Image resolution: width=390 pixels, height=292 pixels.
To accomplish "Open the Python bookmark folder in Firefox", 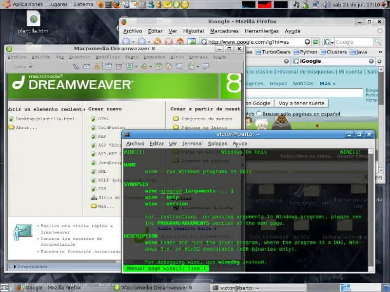I will tap(306, 52).
